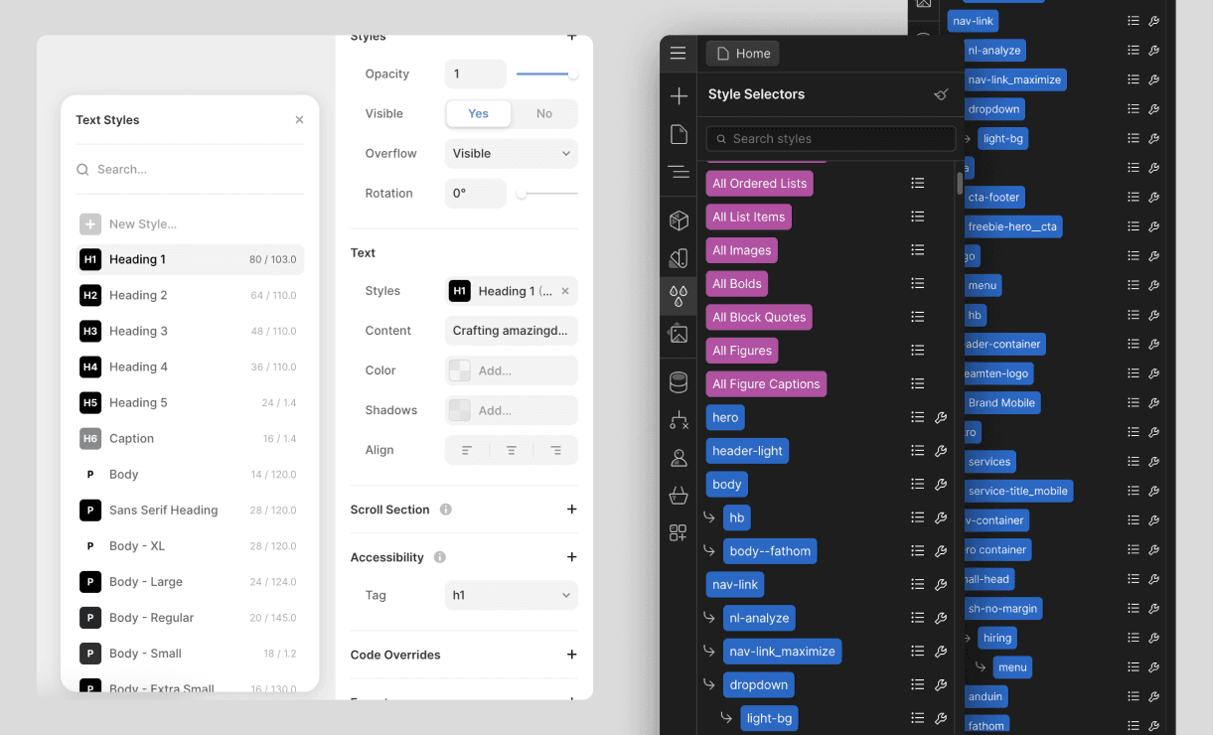Open the hamburger menu top left

pos(679,53)
